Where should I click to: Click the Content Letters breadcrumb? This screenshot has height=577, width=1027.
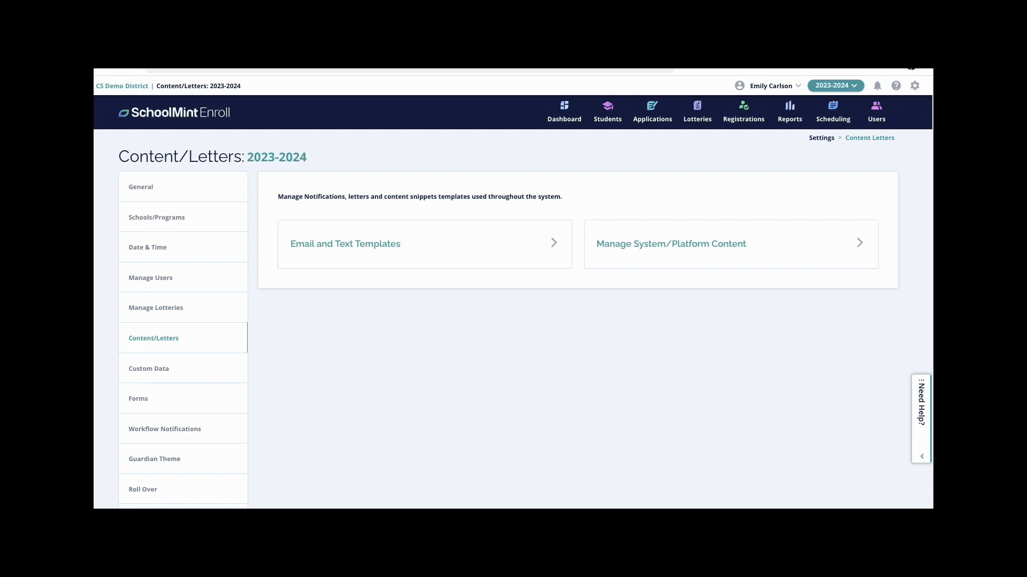[x=870, y=138]
